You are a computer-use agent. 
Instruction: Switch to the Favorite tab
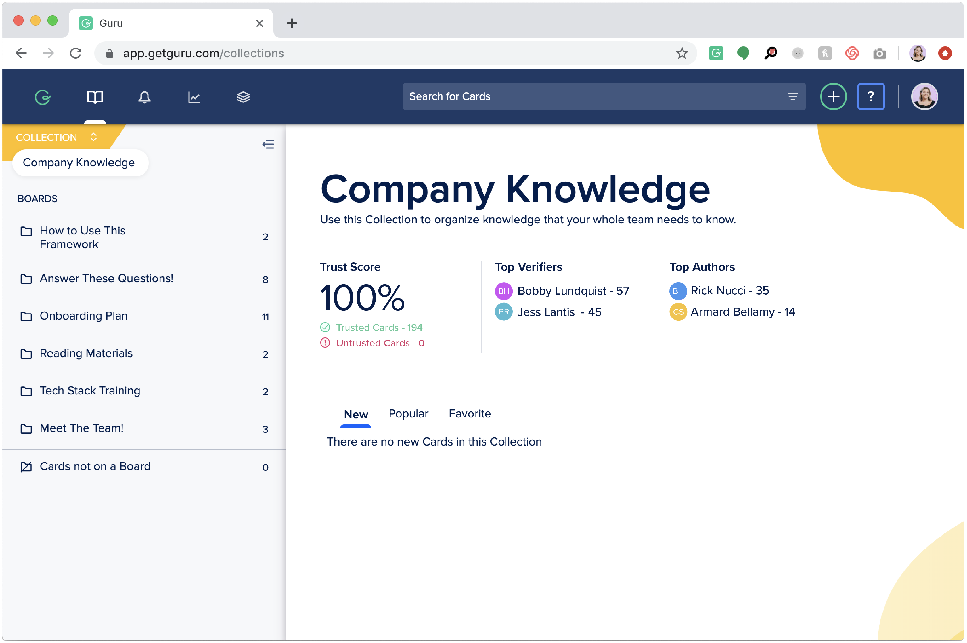click(x=470, y=414)
